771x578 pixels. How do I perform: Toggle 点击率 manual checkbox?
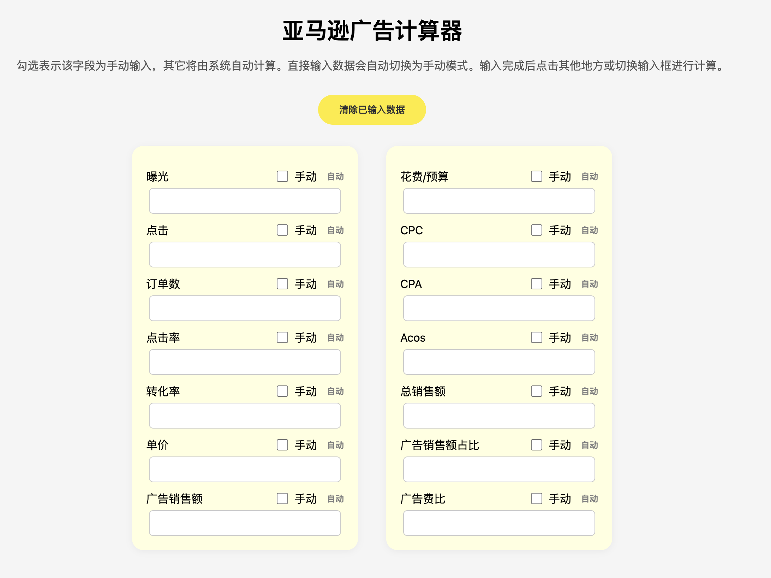click(x=282, y=337)
